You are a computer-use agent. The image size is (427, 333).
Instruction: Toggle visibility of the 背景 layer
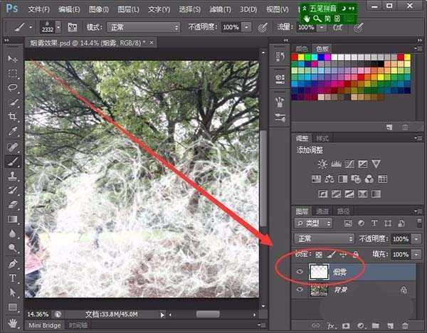[x=300, y=290]
